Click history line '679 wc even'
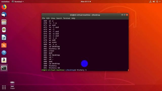The height and width of the screenshot is (91, 162). click(50, 42)
